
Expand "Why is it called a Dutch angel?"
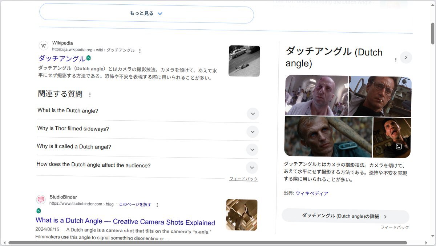[x=252, y=150]
